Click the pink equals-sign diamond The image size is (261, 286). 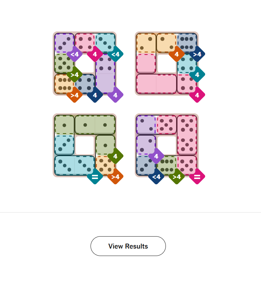click(197, 177)
